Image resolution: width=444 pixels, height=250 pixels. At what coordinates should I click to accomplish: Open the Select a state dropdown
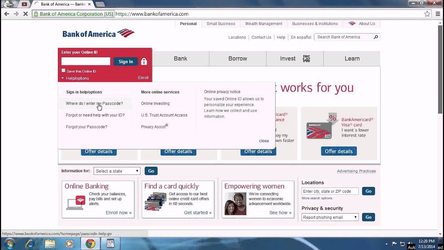tap(117, 171)
